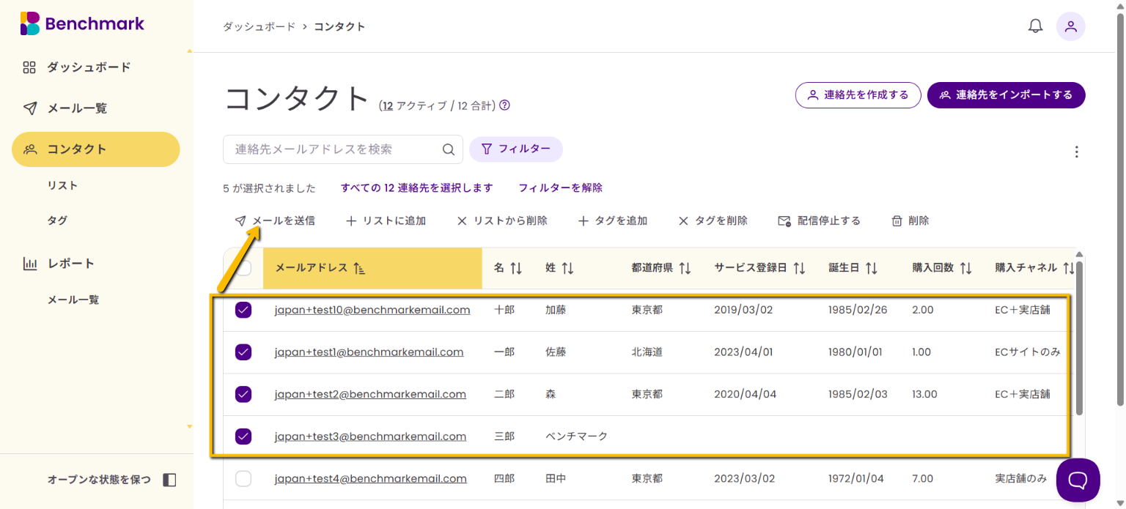
Task: Click フィルターを解除 link
Action: click(x=561, y=188)
